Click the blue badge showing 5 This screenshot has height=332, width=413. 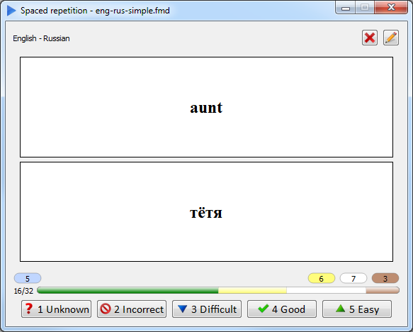click(28, 279)
